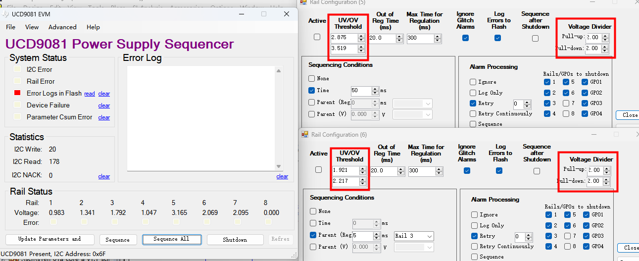Image resolution: width=639 pixels, height=261 pixels.
Task: Open Parent (Reg) rail dropdown in Rail Configuration (5)
Action: 412,104
